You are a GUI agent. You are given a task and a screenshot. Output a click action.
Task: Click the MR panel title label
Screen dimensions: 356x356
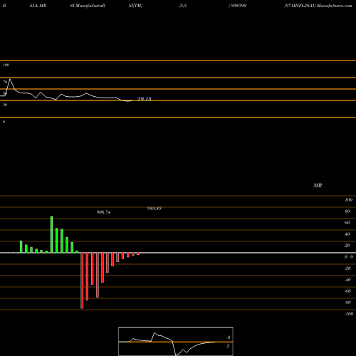318,185
